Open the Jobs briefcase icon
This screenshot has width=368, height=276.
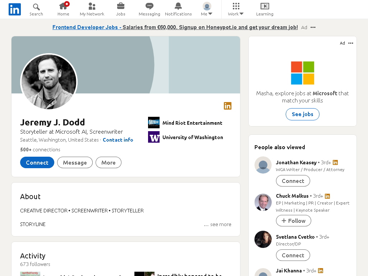121,6
